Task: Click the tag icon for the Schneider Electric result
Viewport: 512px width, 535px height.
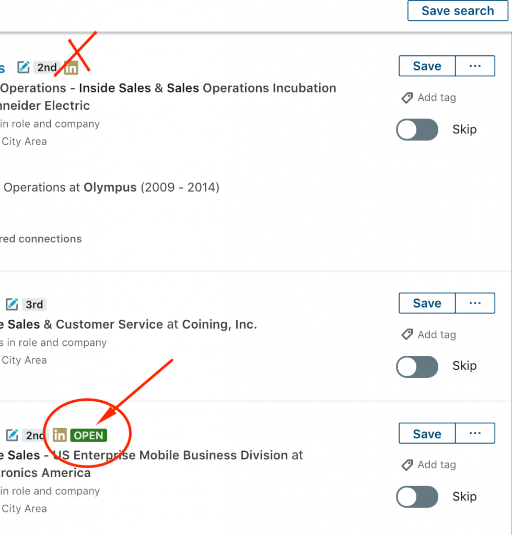Action: [x=407, y=98]
